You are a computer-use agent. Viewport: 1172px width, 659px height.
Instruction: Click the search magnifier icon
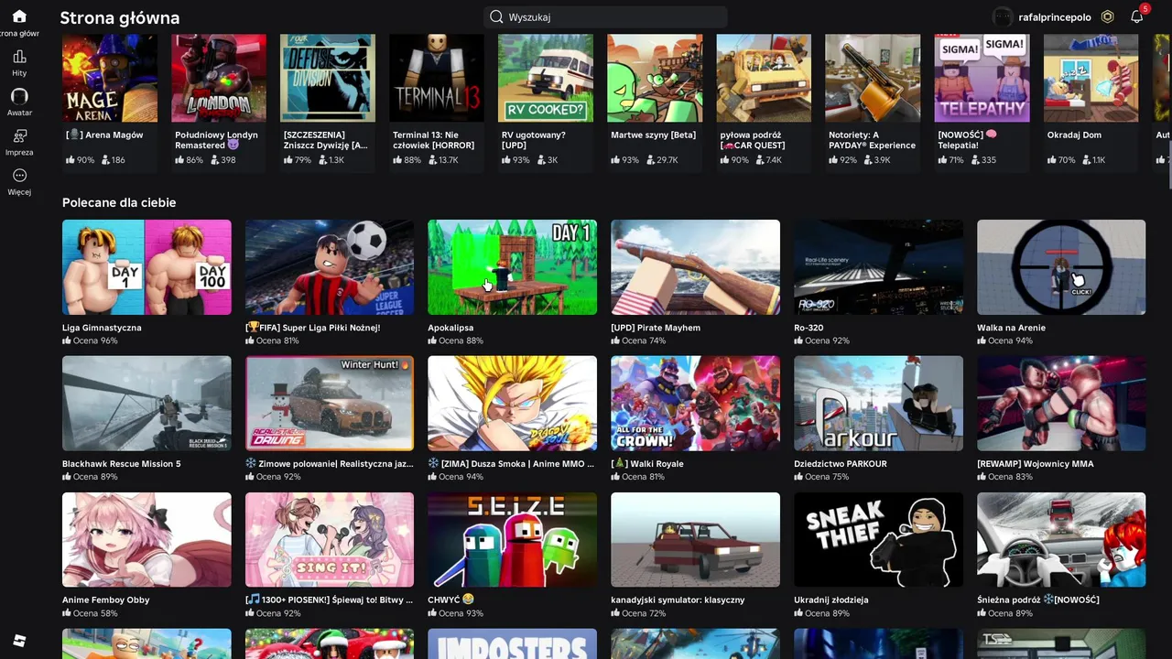click(496, 16)
